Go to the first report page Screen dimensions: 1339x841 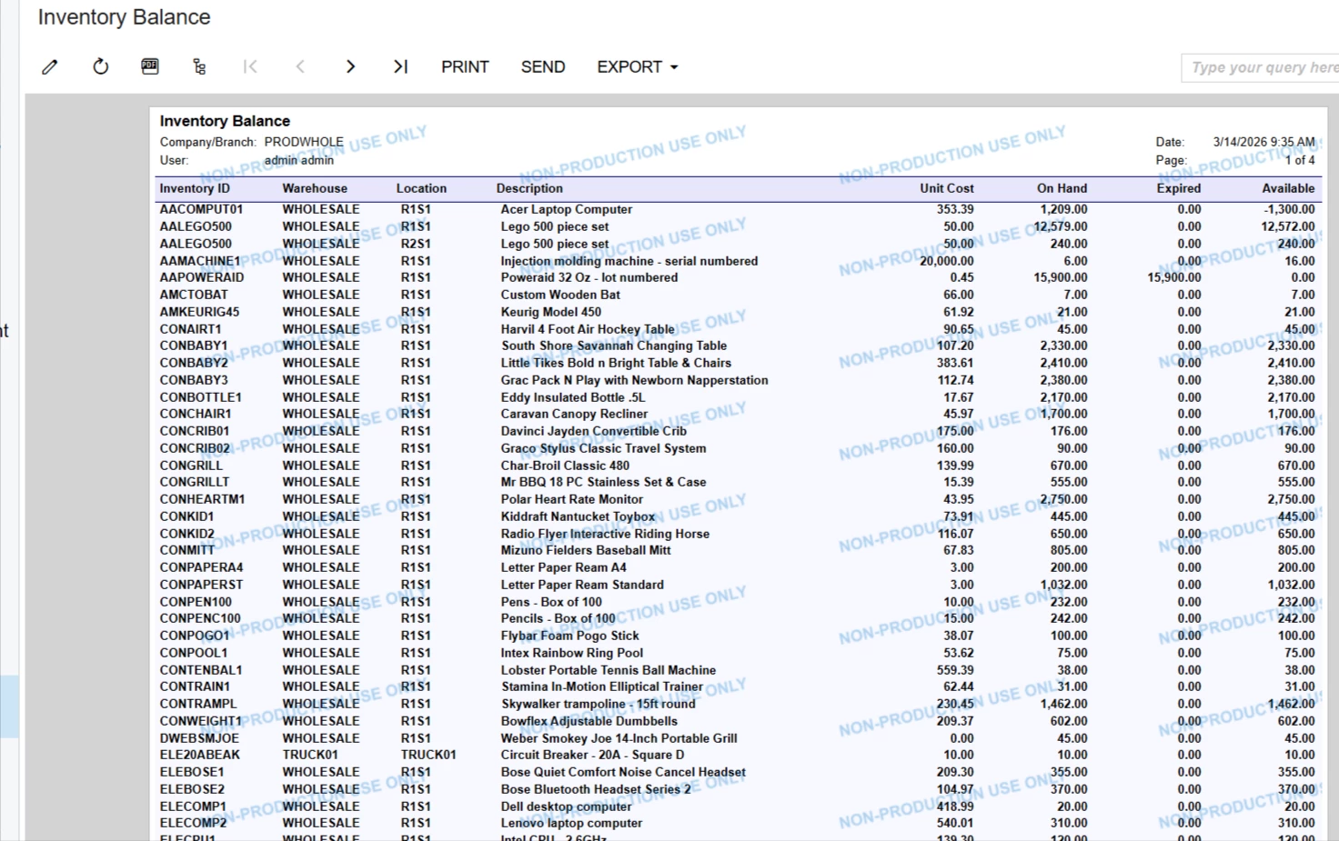[250, 66]
